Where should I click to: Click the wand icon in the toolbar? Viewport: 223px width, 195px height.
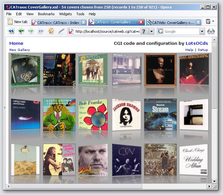61,31
